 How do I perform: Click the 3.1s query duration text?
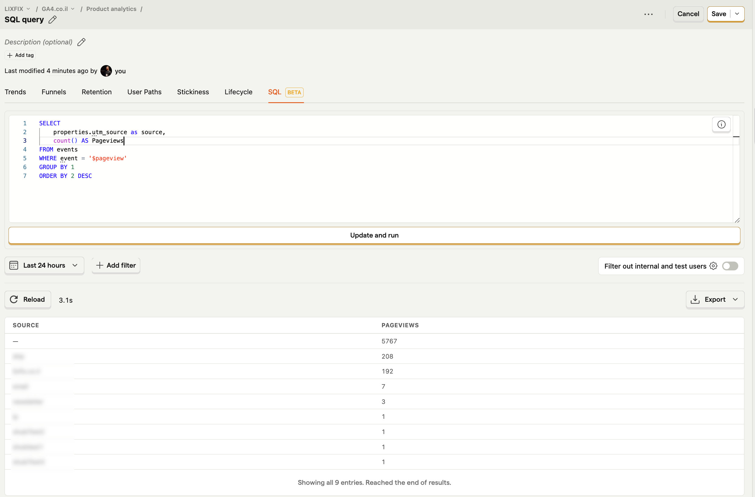(66, 300)
